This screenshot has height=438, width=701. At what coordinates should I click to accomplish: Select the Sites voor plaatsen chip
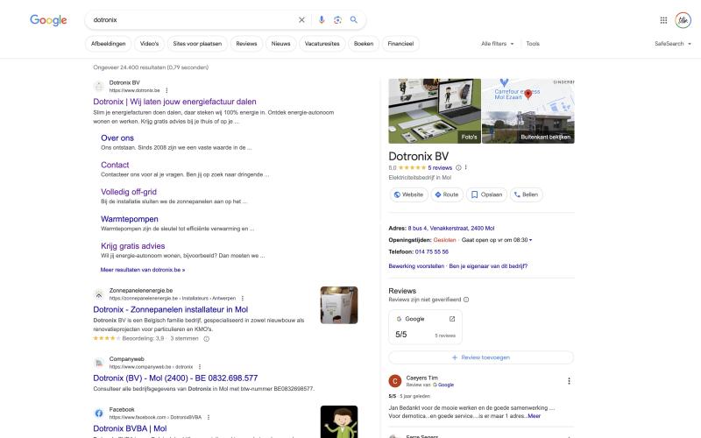[197, 44]
